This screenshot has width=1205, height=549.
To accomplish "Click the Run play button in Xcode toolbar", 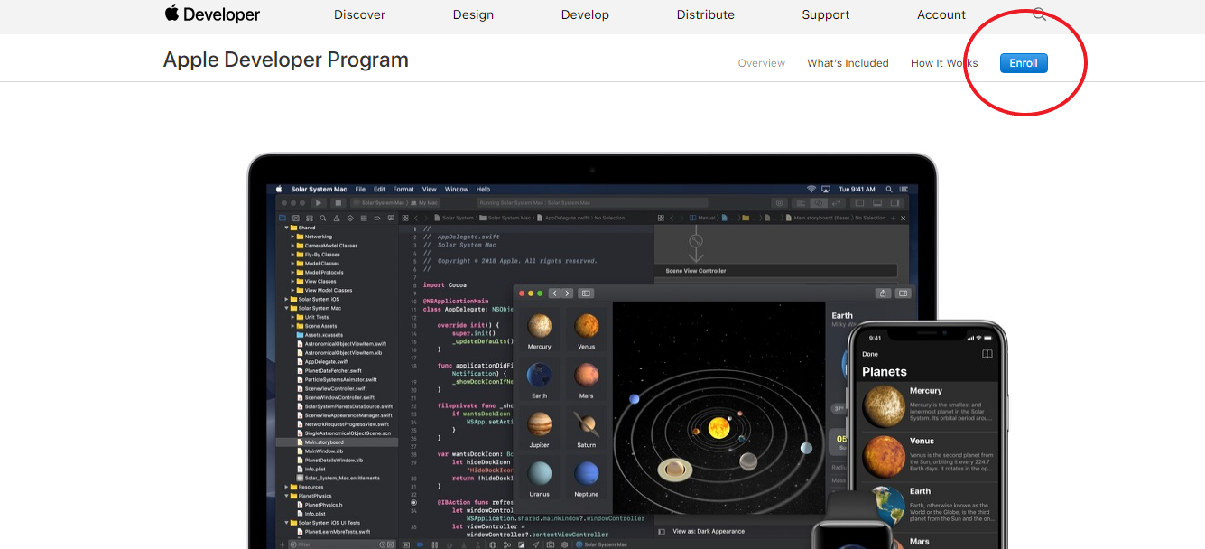I will click(x=318, y=203).
